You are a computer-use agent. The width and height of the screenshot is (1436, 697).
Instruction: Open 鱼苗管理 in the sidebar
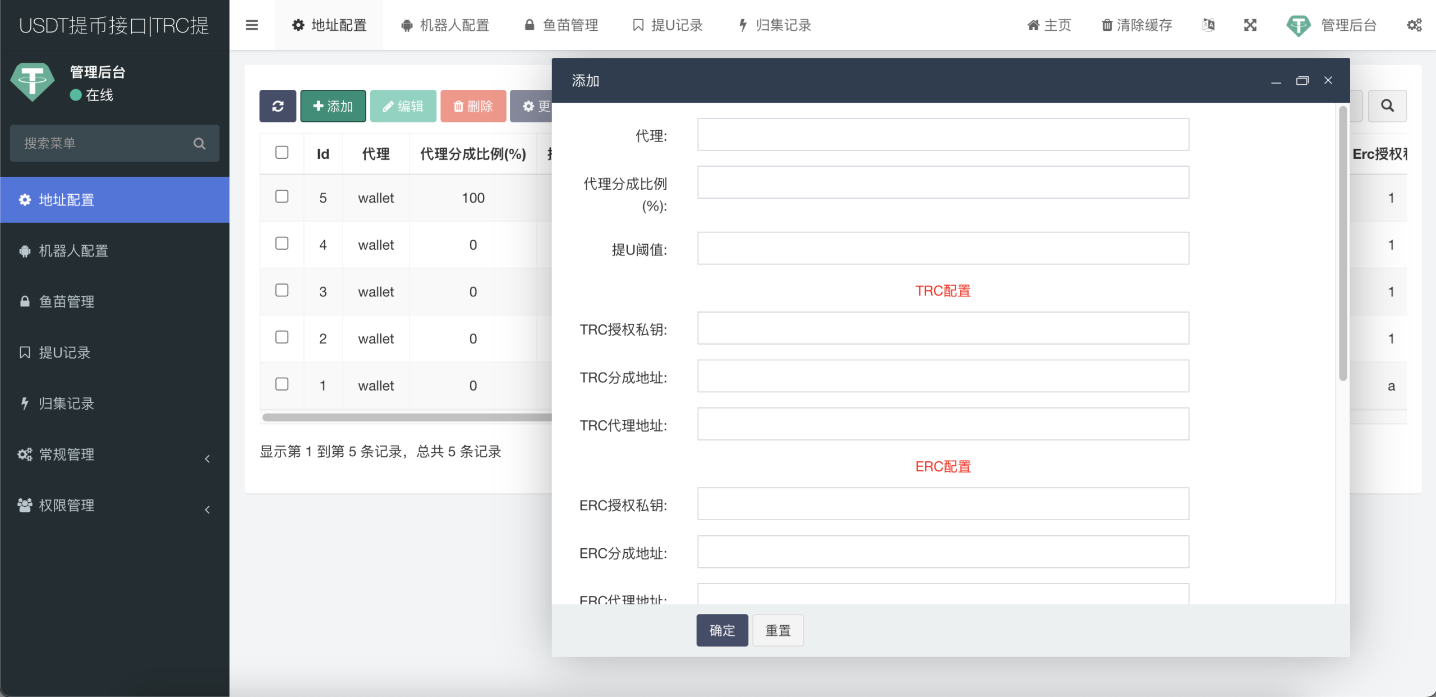pyautogui.click(x=66, y=302)
